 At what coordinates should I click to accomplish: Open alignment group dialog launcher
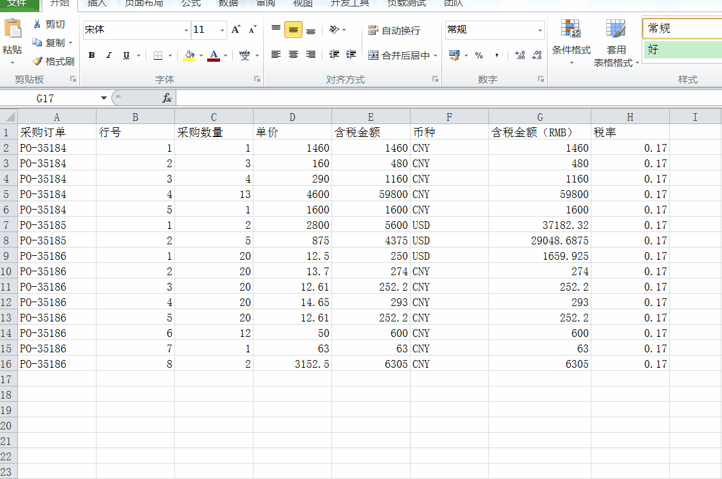pos(435,79)
